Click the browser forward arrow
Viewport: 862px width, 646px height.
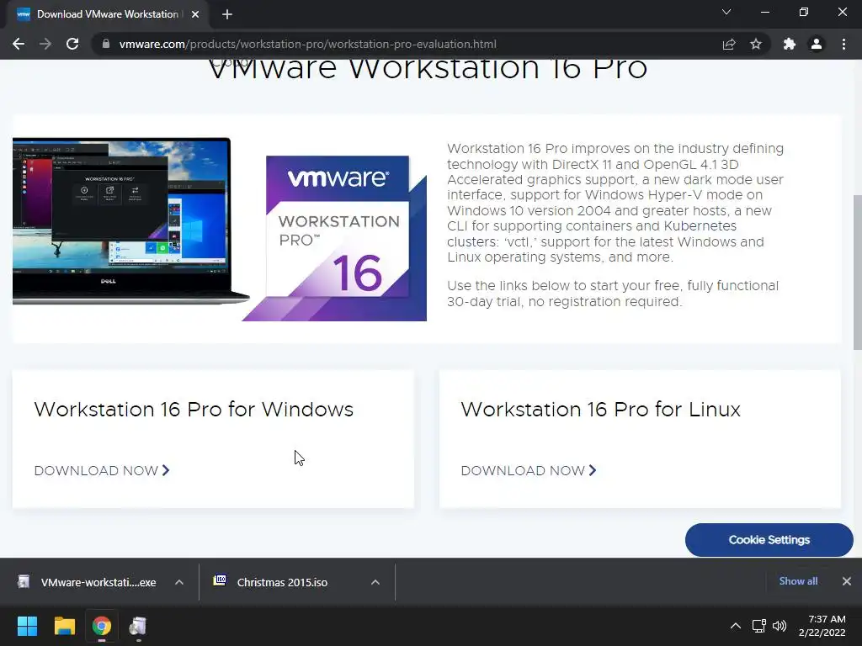(x=45, y=44)
